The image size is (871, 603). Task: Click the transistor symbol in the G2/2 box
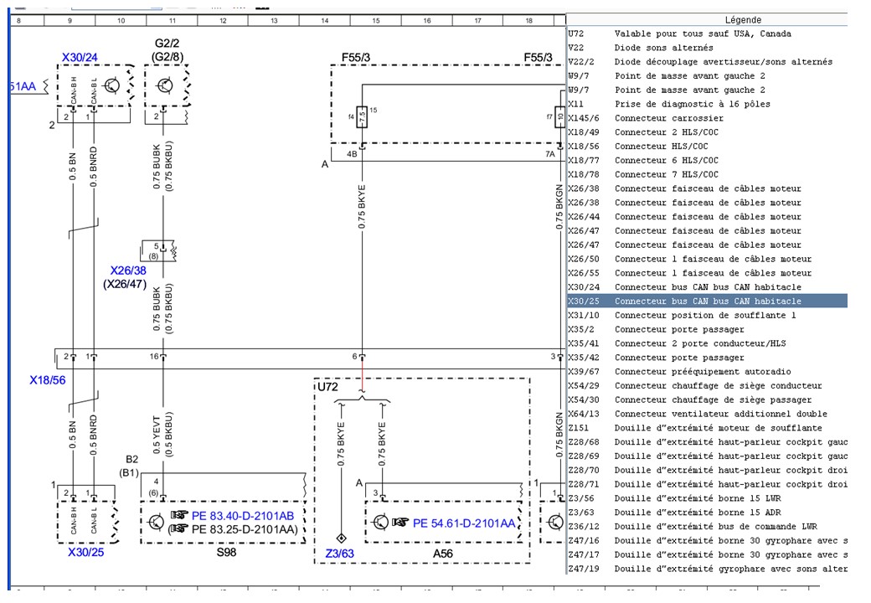(165, 85)
